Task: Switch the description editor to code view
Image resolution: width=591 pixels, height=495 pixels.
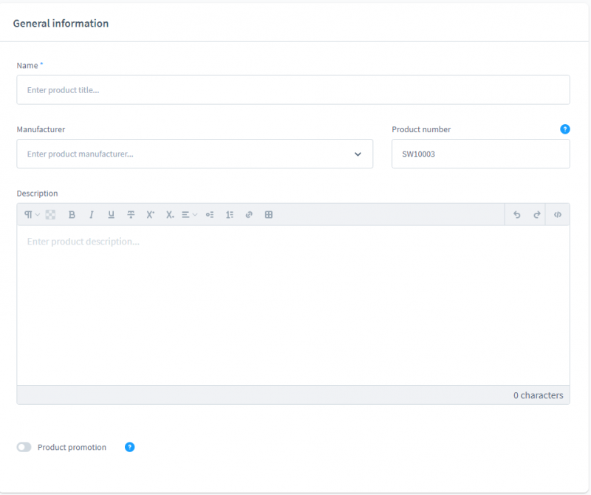Action: (x=557, y=214)
